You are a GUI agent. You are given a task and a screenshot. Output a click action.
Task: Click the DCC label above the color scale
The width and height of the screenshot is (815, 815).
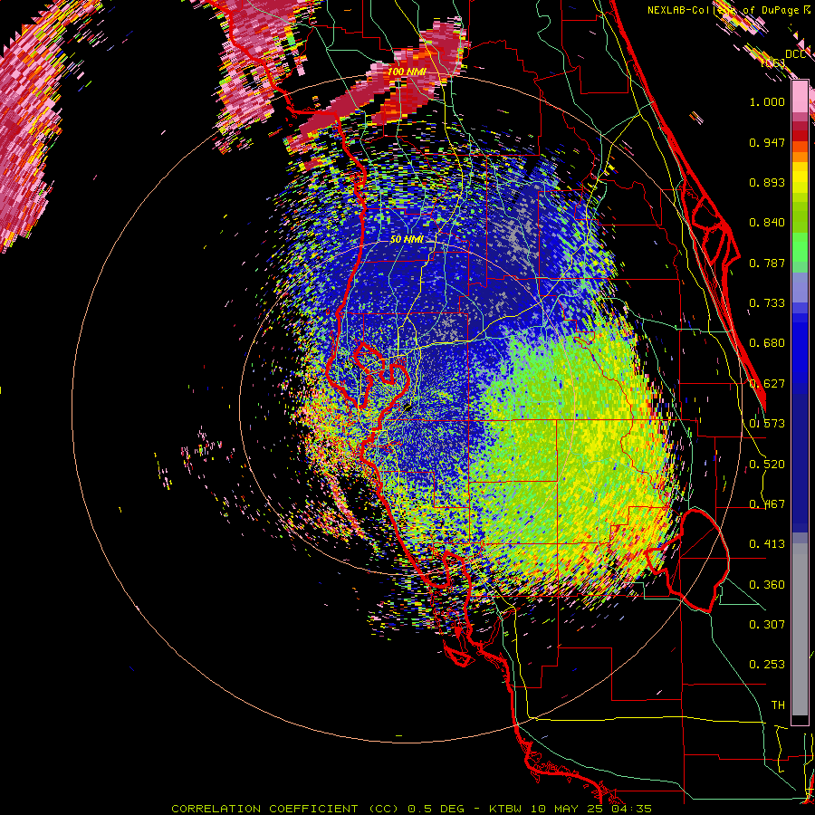(x=795, y=54)
